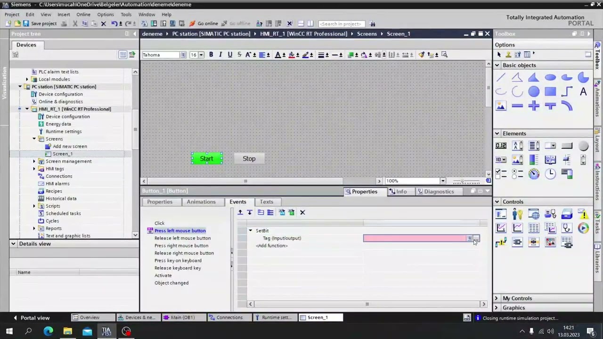
Task: Select Add new screen tree item
Action: point(70,146)
